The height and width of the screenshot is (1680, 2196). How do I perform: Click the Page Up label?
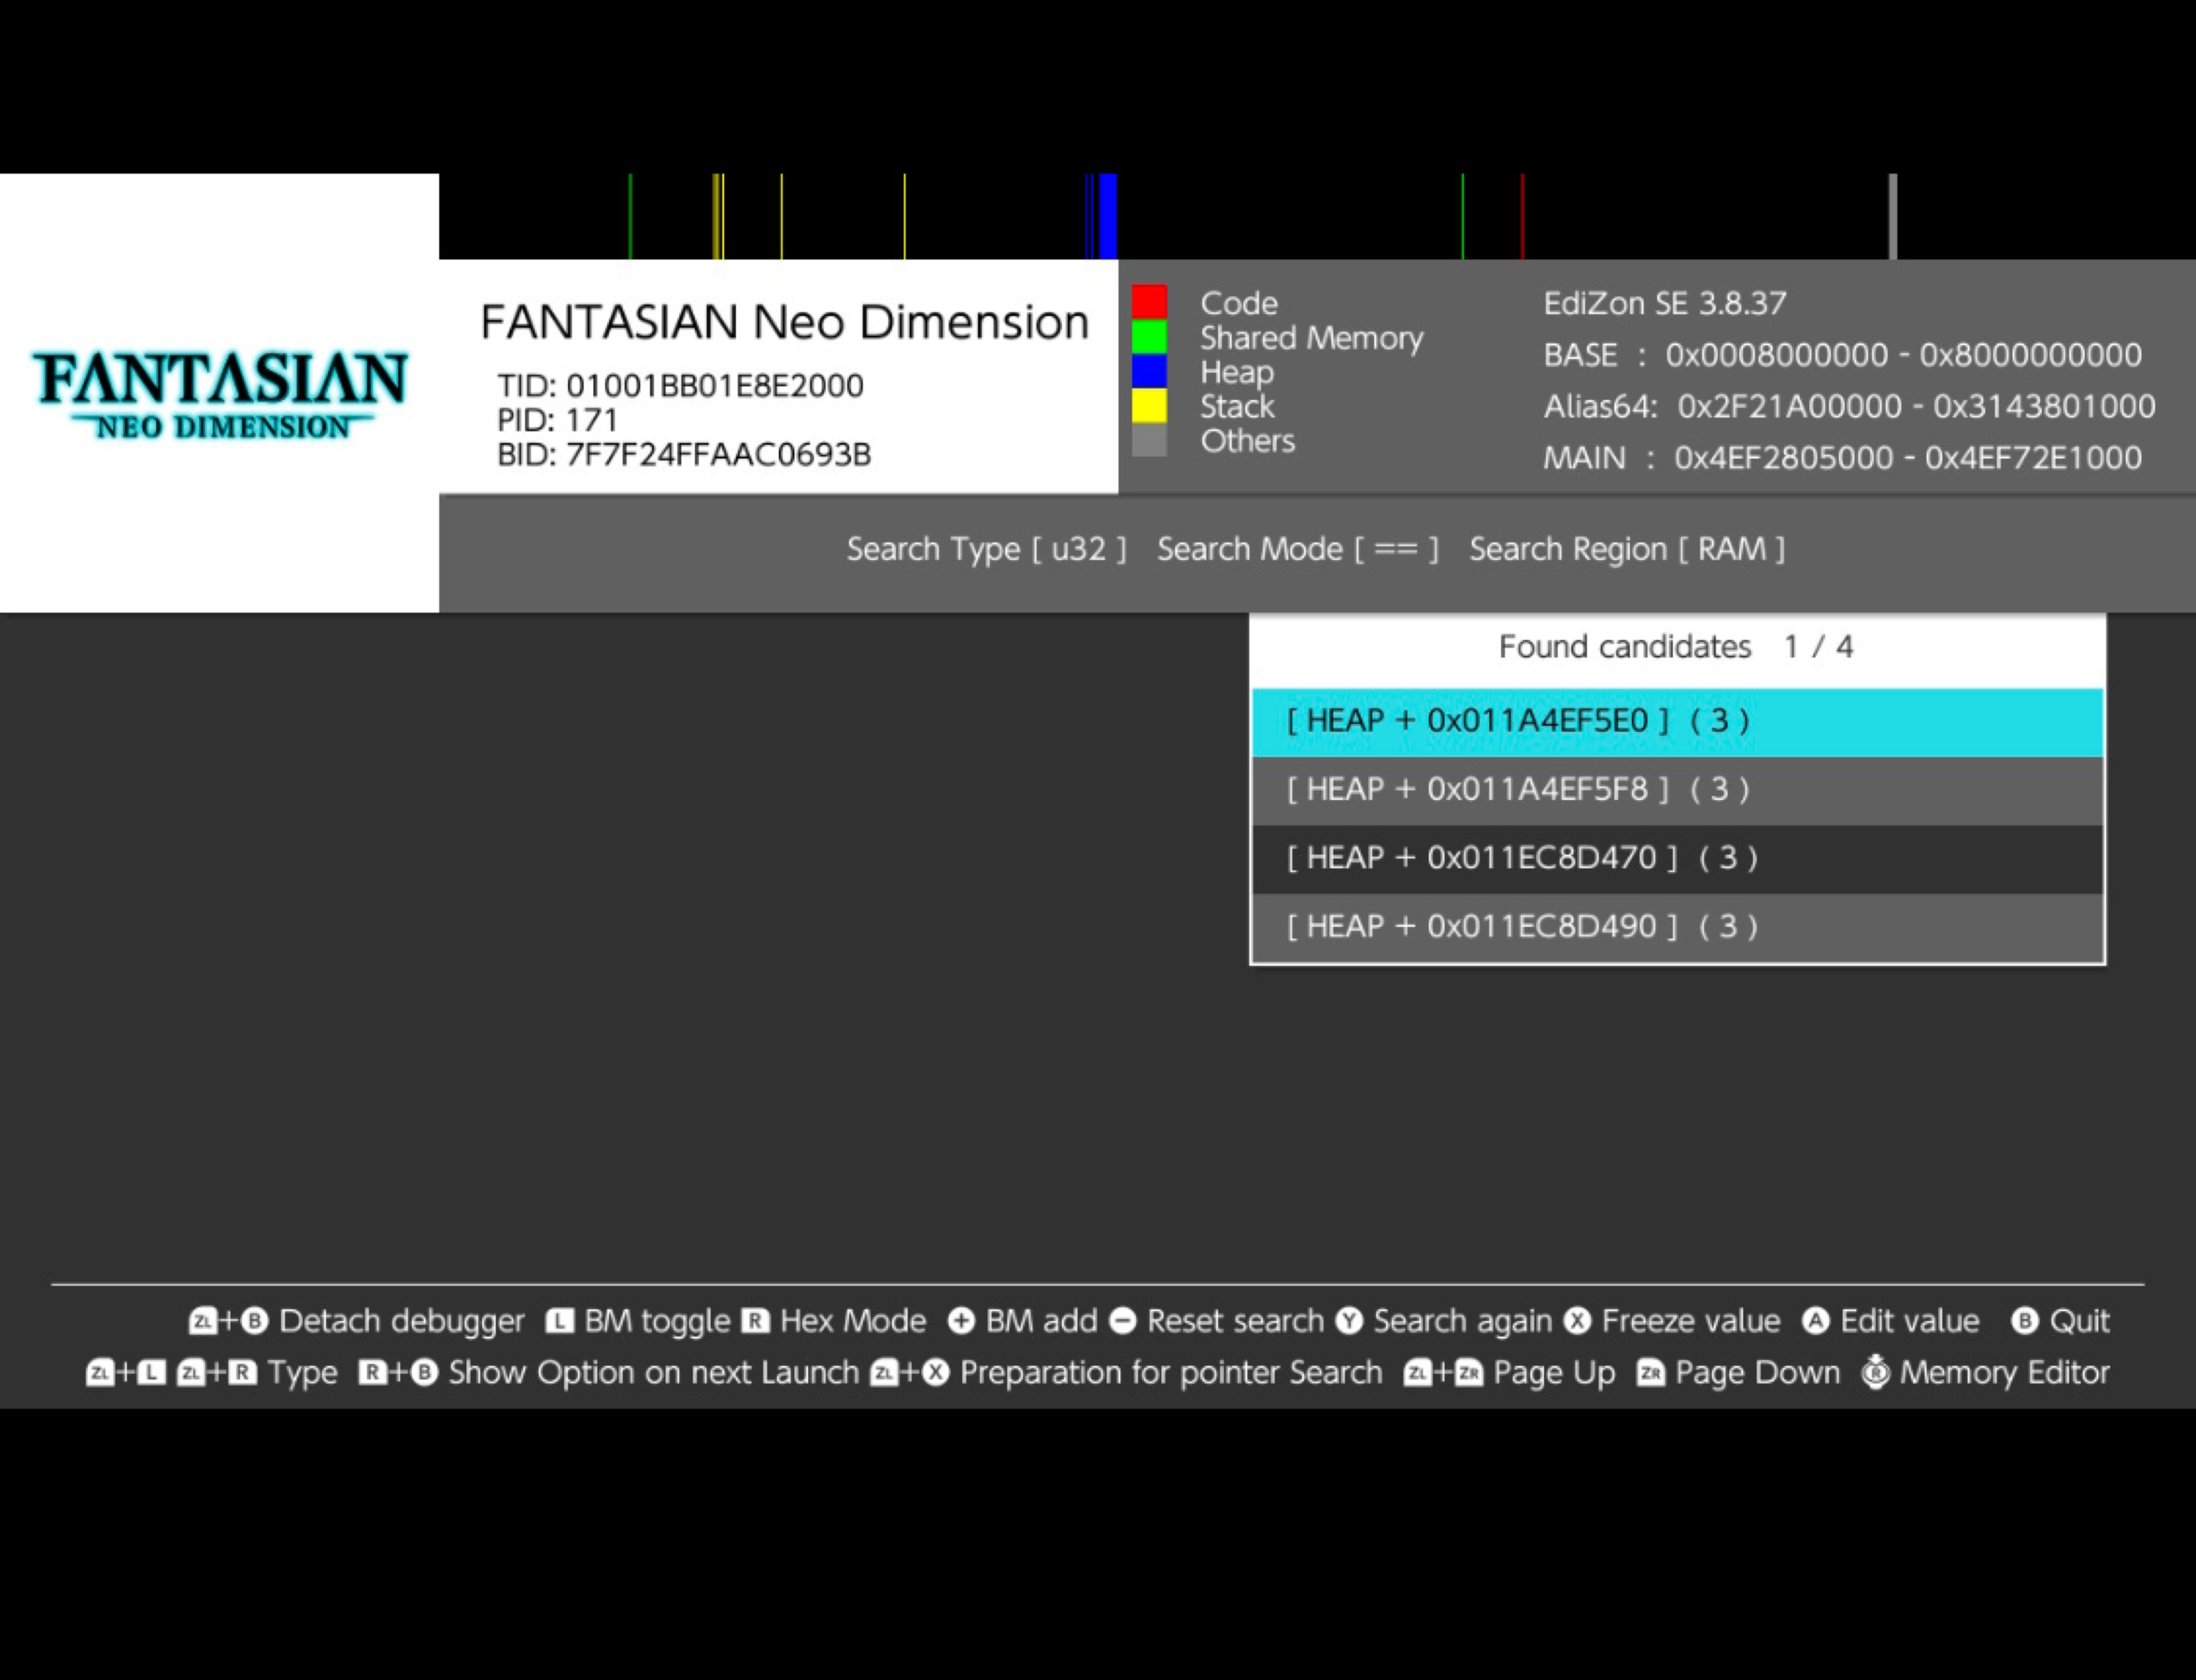tap(1554, 1373)
